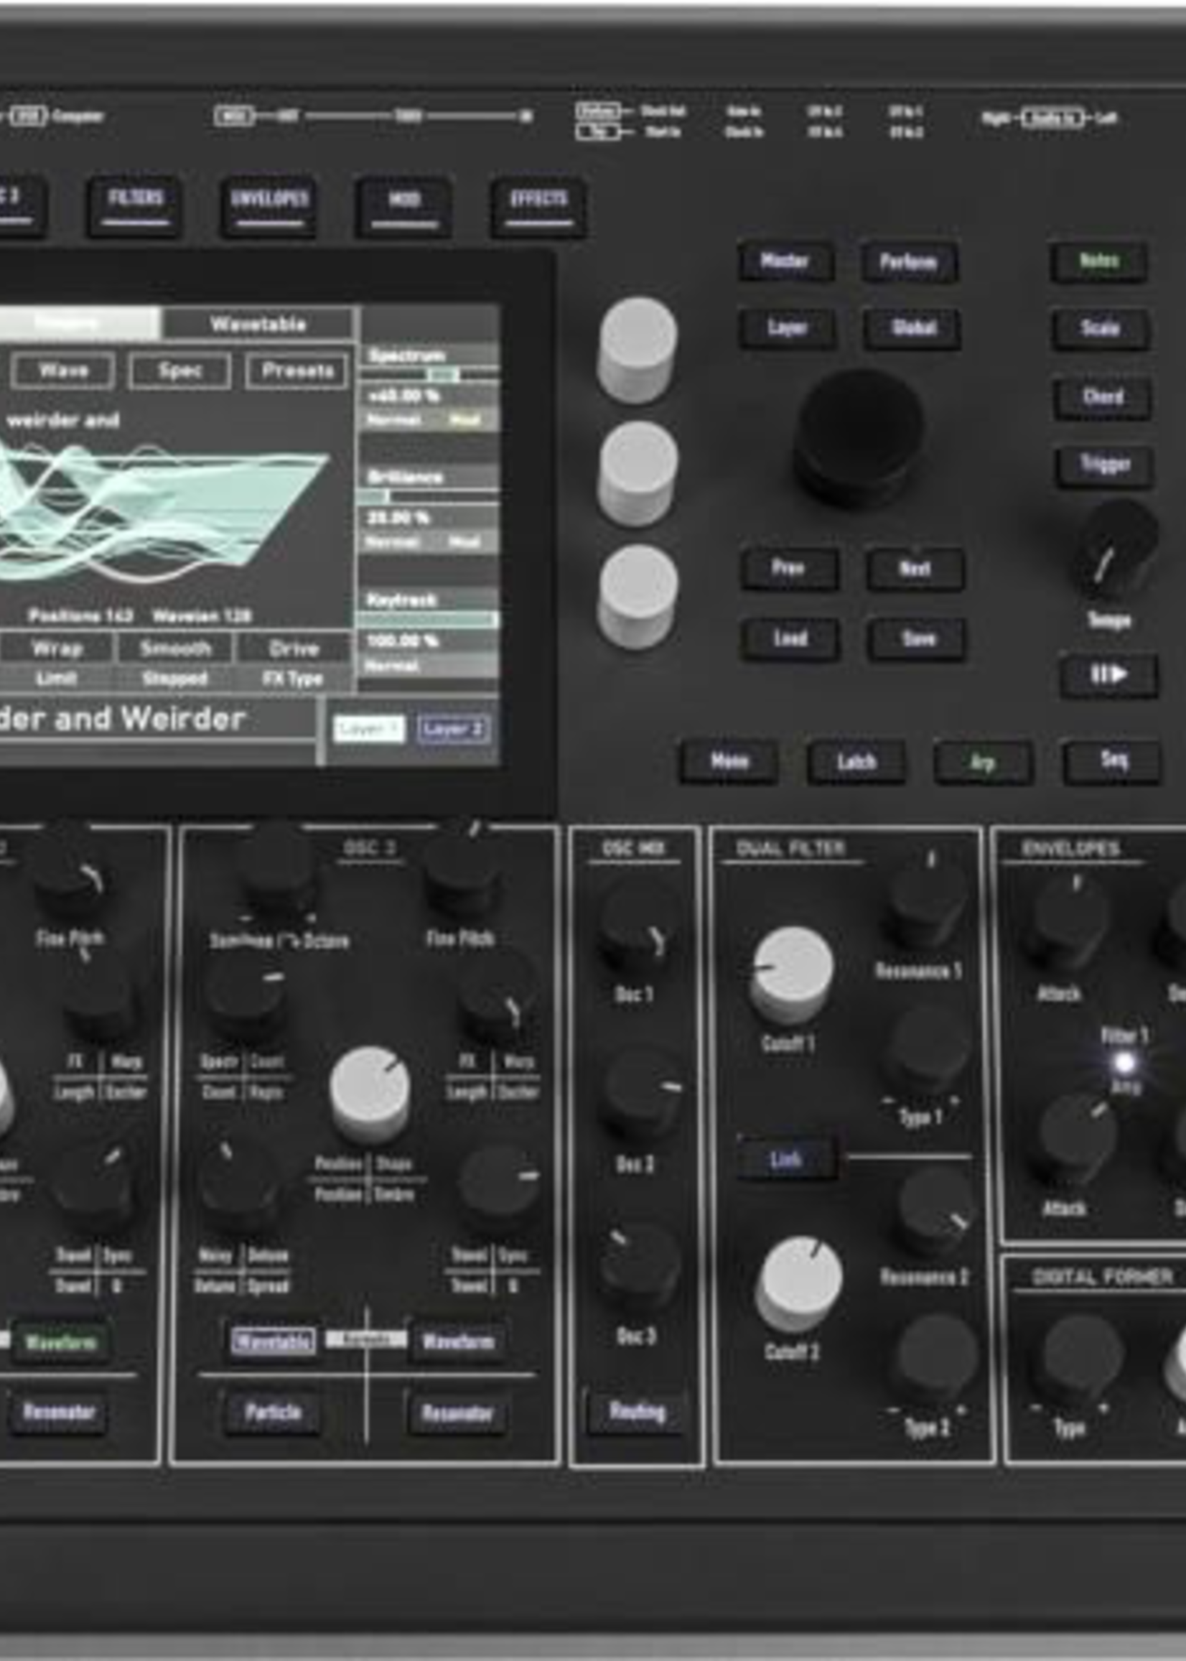1186x1661 pixels.
Task: Open the Drive FX Type selector on screen
Action: pos(294,662)
